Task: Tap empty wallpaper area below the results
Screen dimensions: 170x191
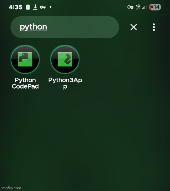Action: 85,134
